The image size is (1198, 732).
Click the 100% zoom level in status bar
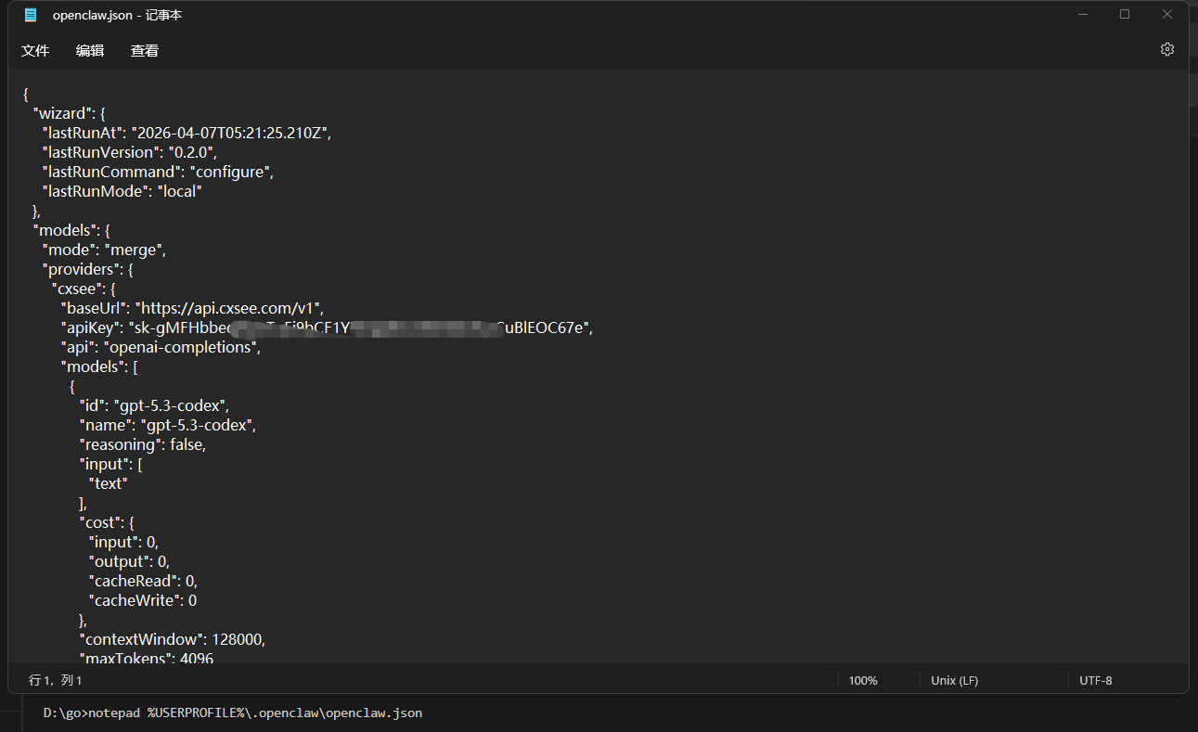pyautogui.click(x=862, y=681)
